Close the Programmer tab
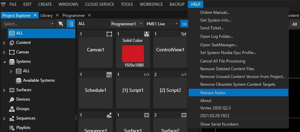 coord(89,16)
